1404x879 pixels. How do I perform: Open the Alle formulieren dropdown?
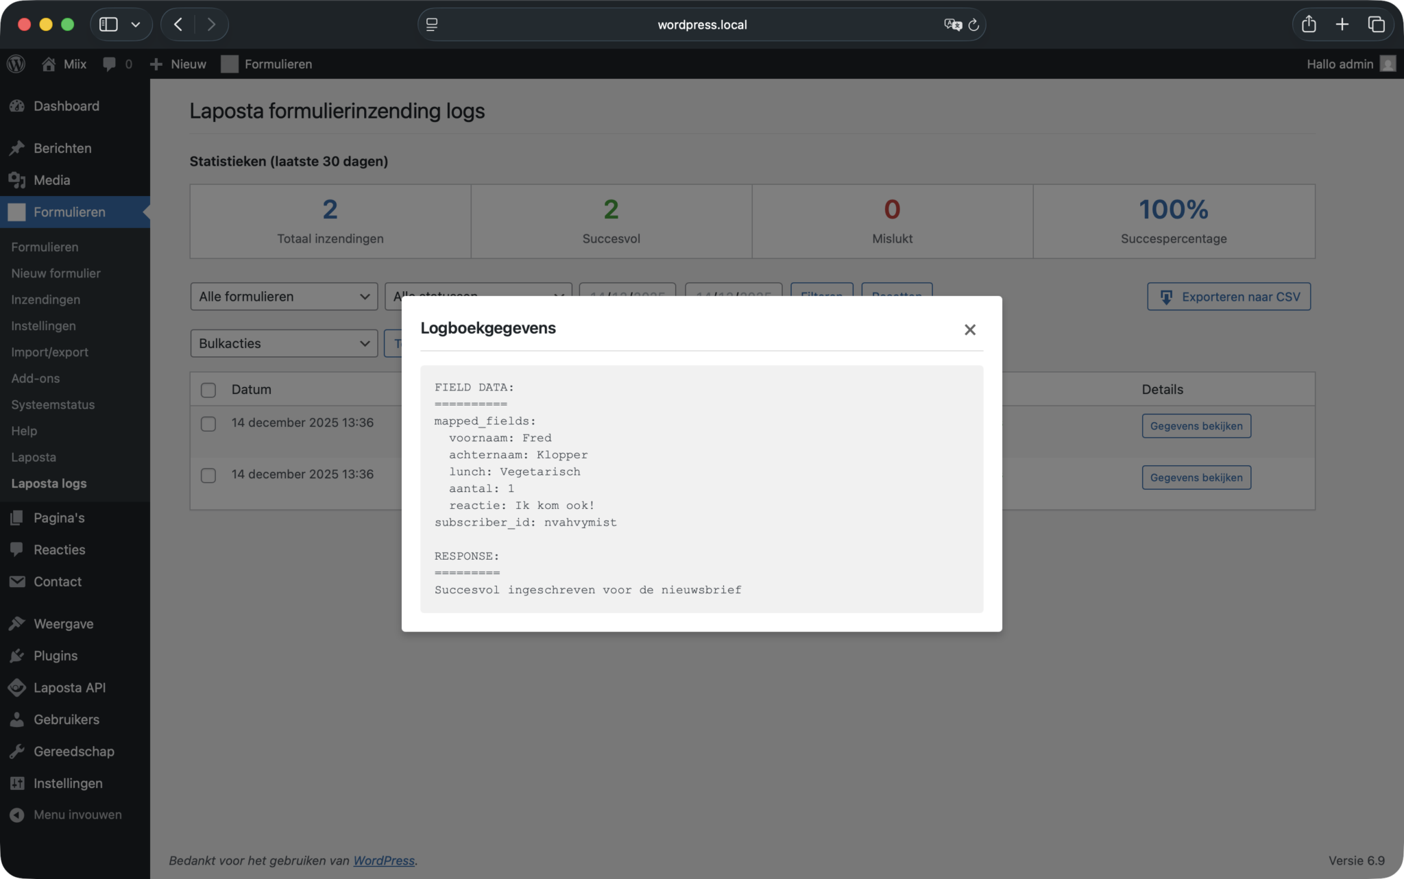[284, 297]
